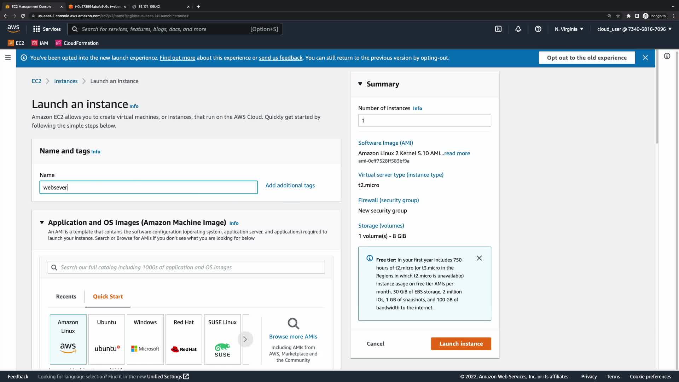This screenshot has width=679, height=382.
Task: Open the notifications bell
Action: (518, 29)
